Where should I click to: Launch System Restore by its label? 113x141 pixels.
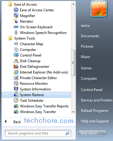pos(32,95)
